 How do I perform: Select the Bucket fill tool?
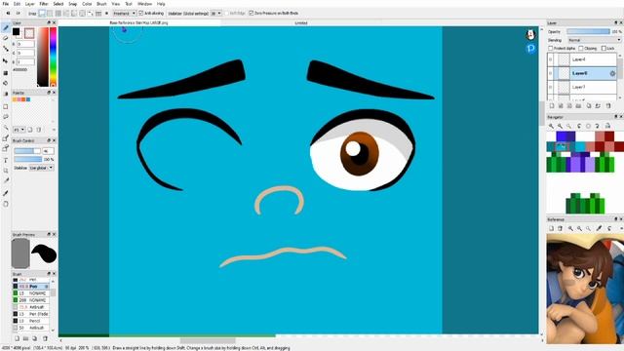(6, 83)
